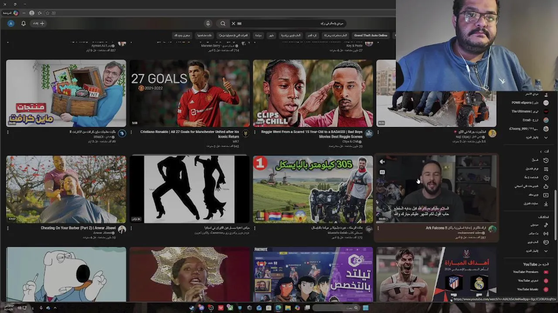
Task: Clear the search box text
Action: 233,23
